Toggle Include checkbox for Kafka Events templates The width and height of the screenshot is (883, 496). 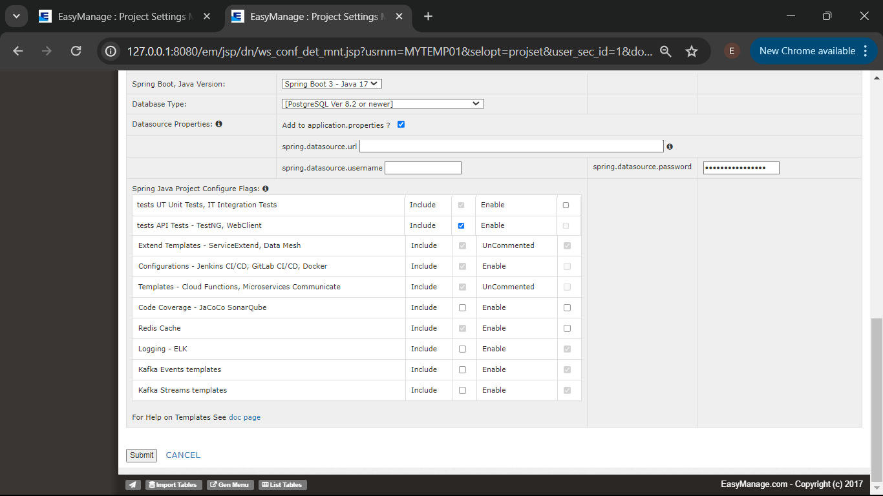[x=462, y=369]
